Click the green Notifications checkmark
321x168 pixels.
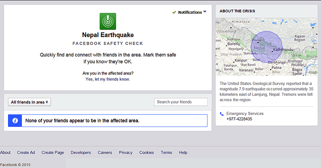coord(174,12)
